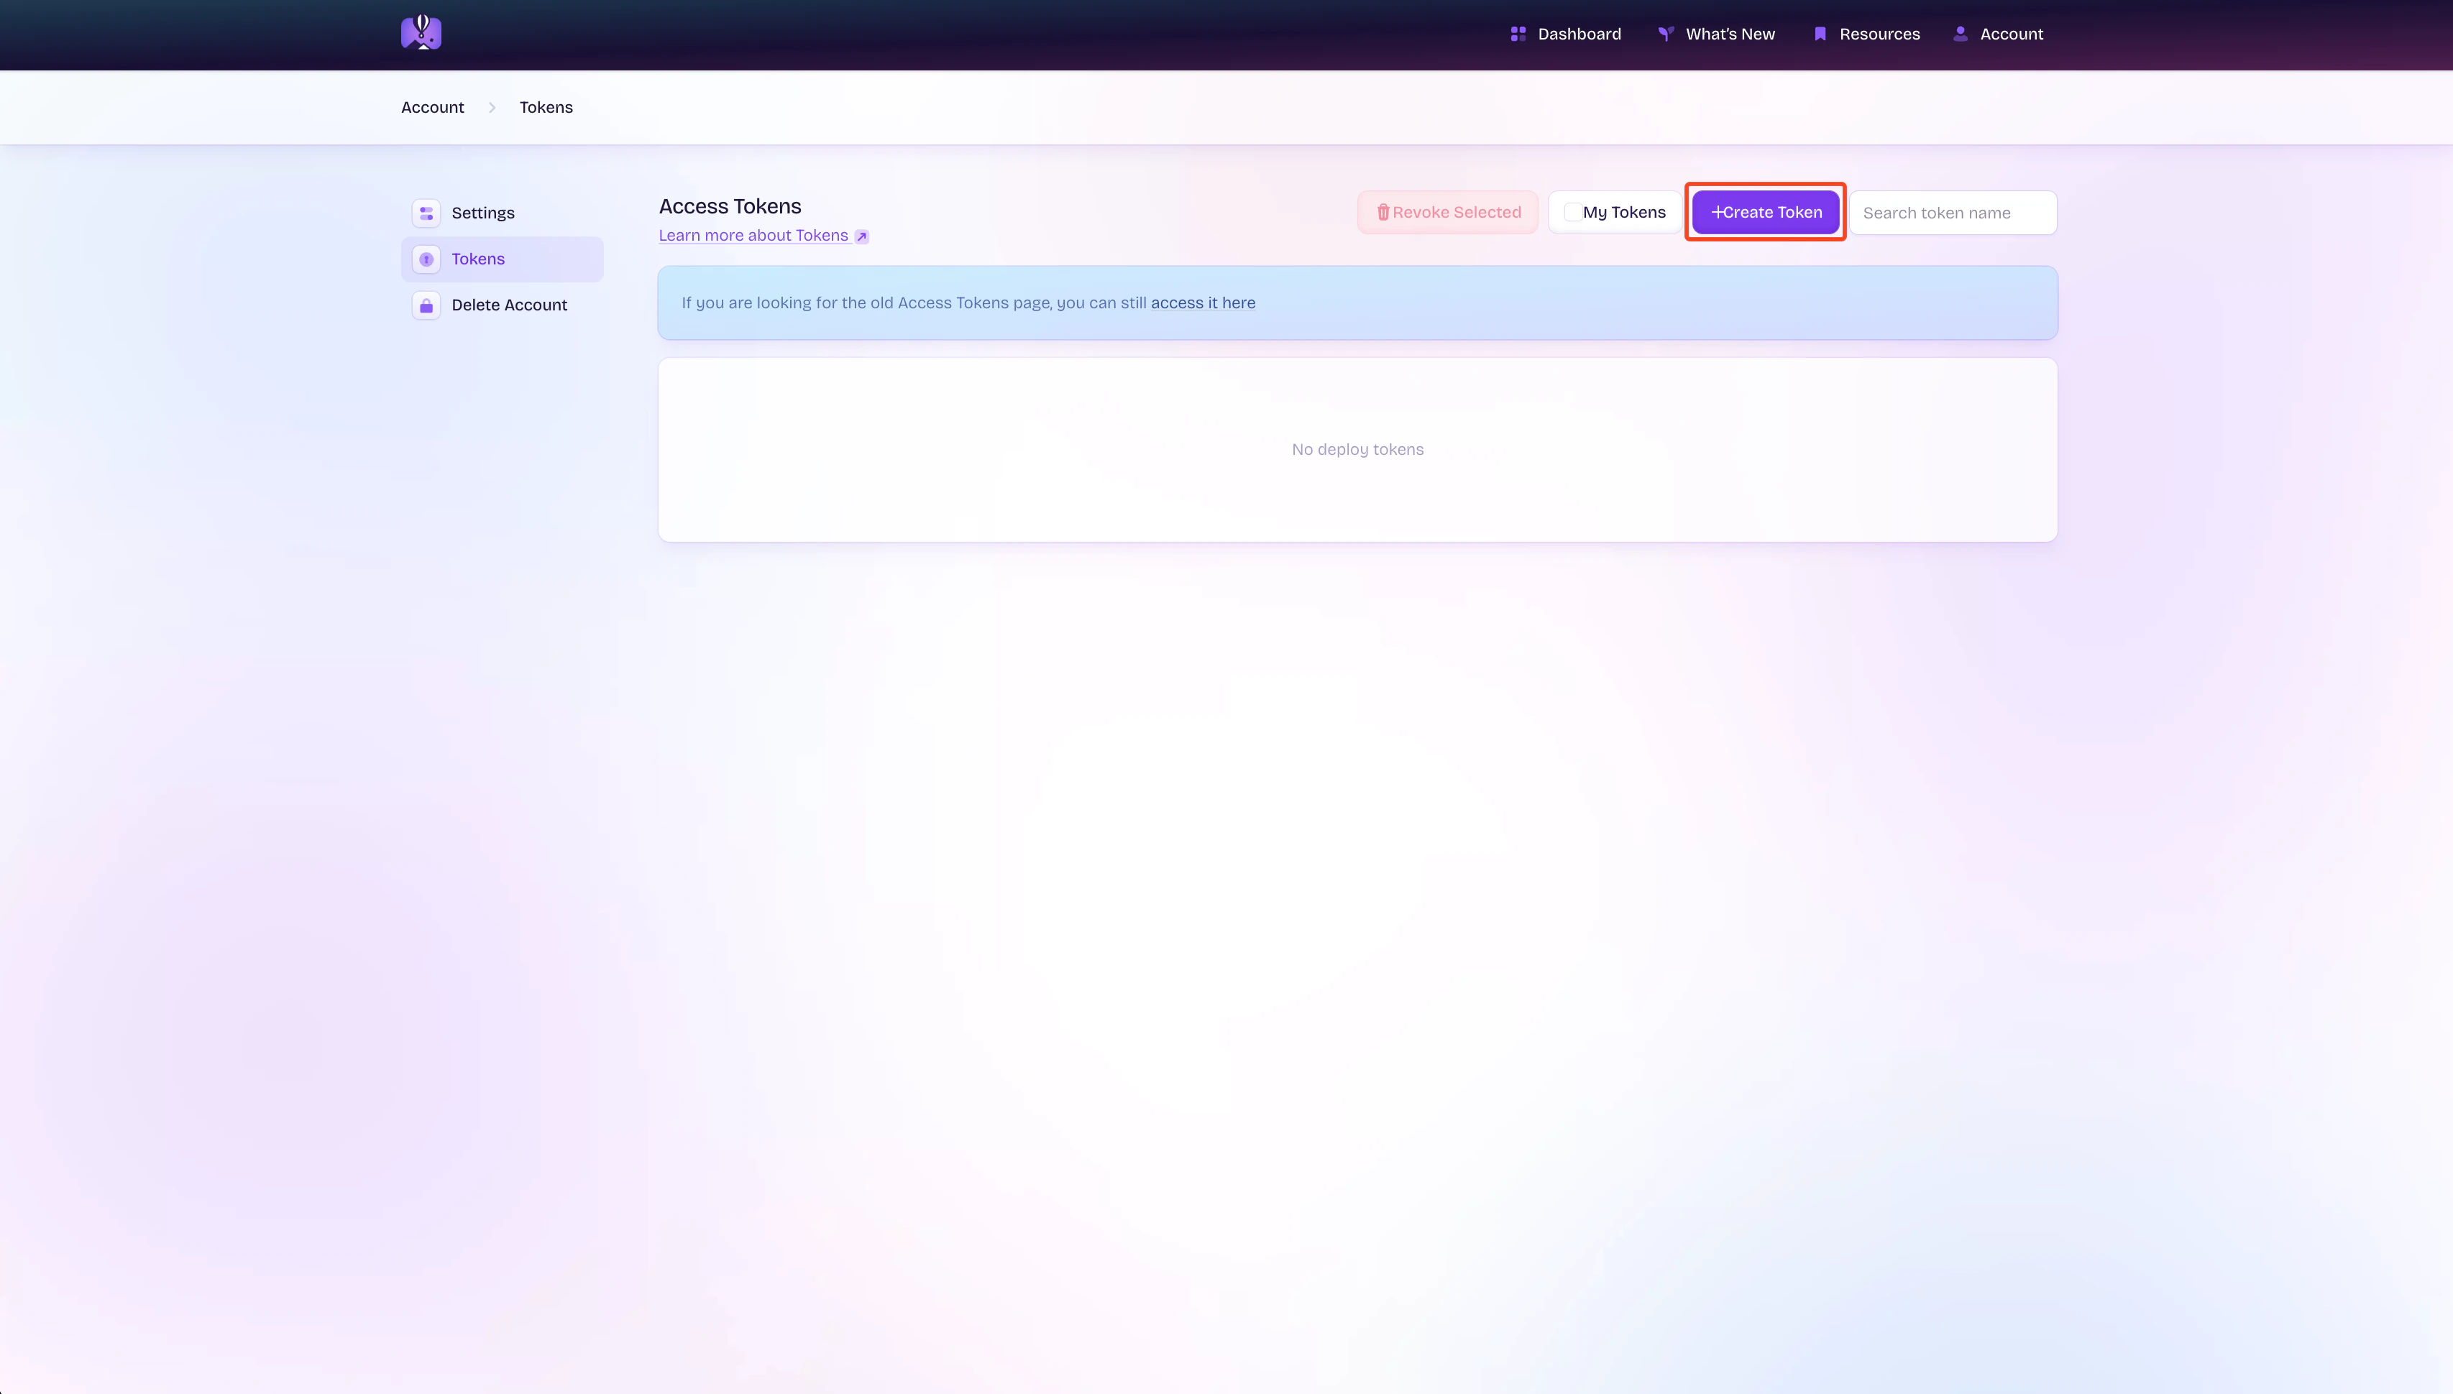The height and width of the screenshot is (1394, 2453).
Task: Click the Account breadcrumb link
Action: 432,107
